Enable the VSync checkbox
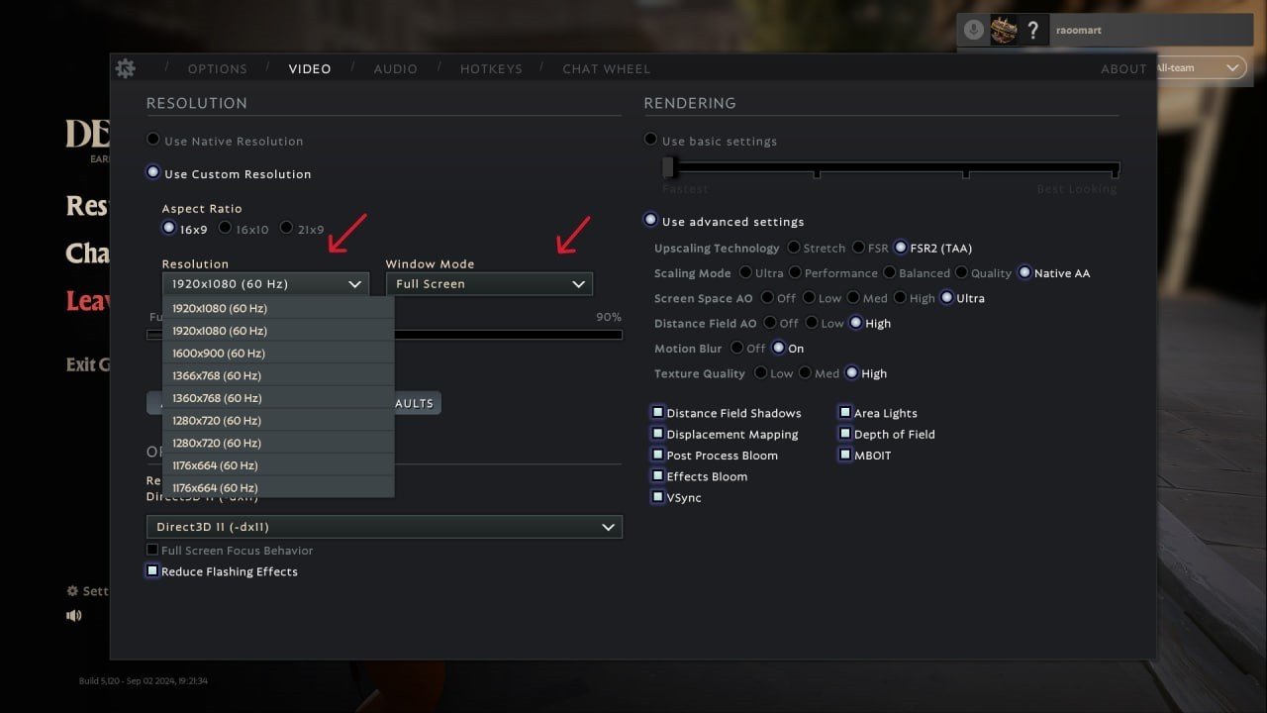1267x713 pixels. click(x=657, y=497)
